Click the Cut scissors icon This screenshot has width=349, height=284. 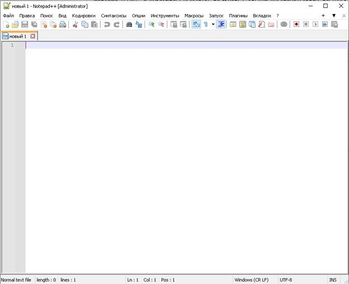click(x=76, y=25)
